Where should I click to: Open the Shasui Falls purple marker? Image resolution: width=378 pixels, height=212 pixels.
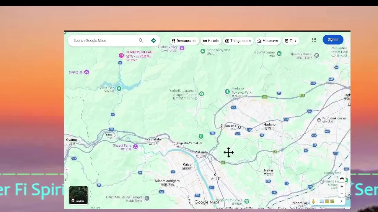135,146
